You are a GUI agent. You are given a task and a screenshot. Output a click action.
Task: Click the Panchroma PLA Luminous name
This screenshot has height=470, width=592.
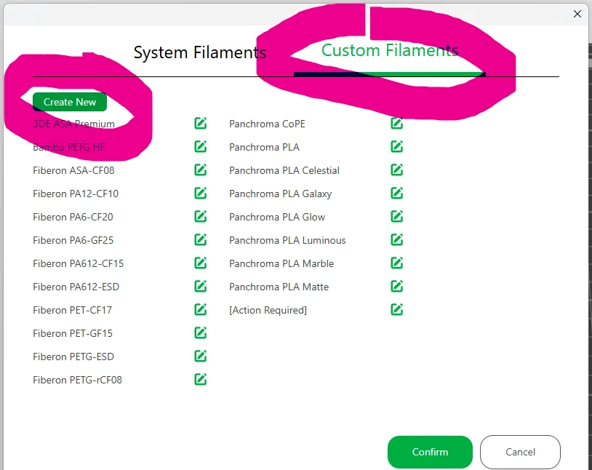point(287,240)
